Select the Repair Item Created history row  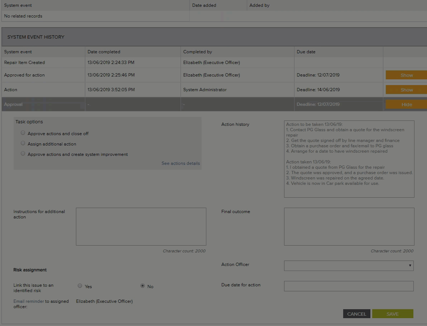(24, 63)
